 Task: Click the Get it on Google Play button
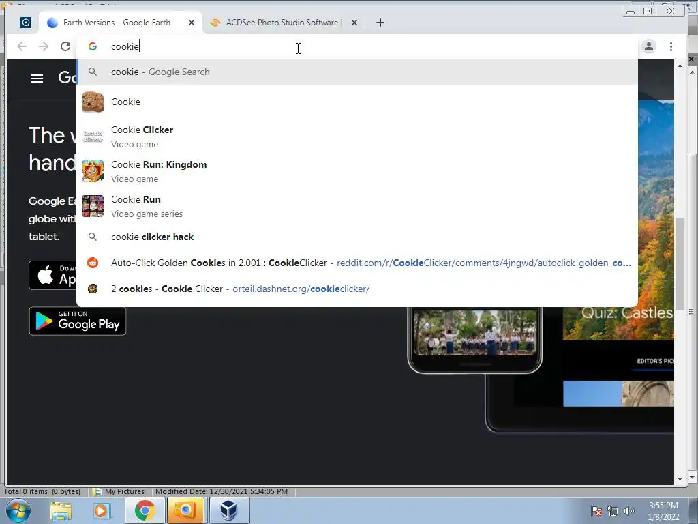coord(78,321)
